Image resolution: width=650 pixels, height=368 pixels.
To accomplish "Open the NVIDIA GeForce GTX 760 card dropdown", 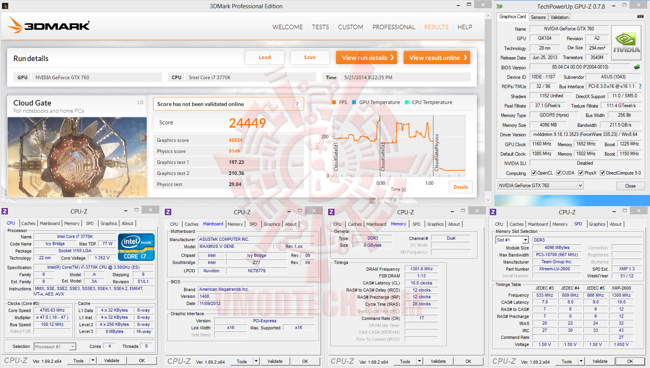I will coord(540,186).
